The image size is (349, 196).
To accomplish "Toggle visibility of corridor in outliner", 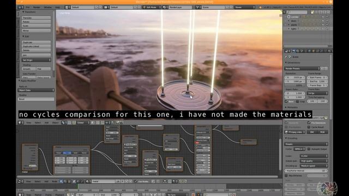I will tap(323, 17).
